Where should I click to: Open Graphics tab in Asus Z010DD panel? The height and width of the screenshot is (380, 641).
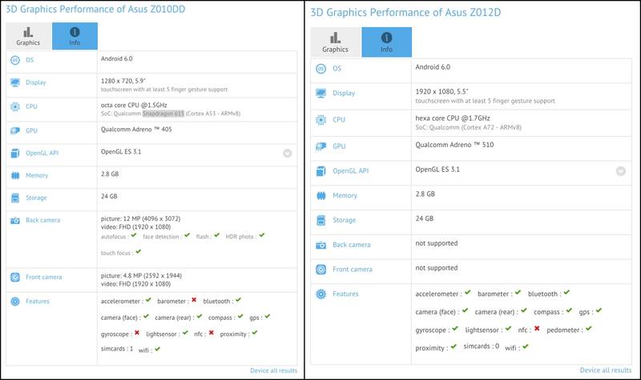[x=29, y=36]
